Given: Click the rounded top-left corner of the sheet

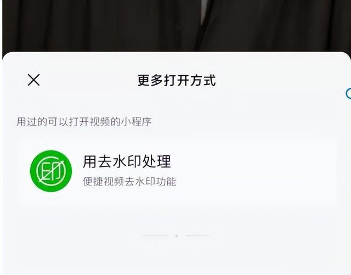Looking at the screenshot, I should (x=8, y=58).
